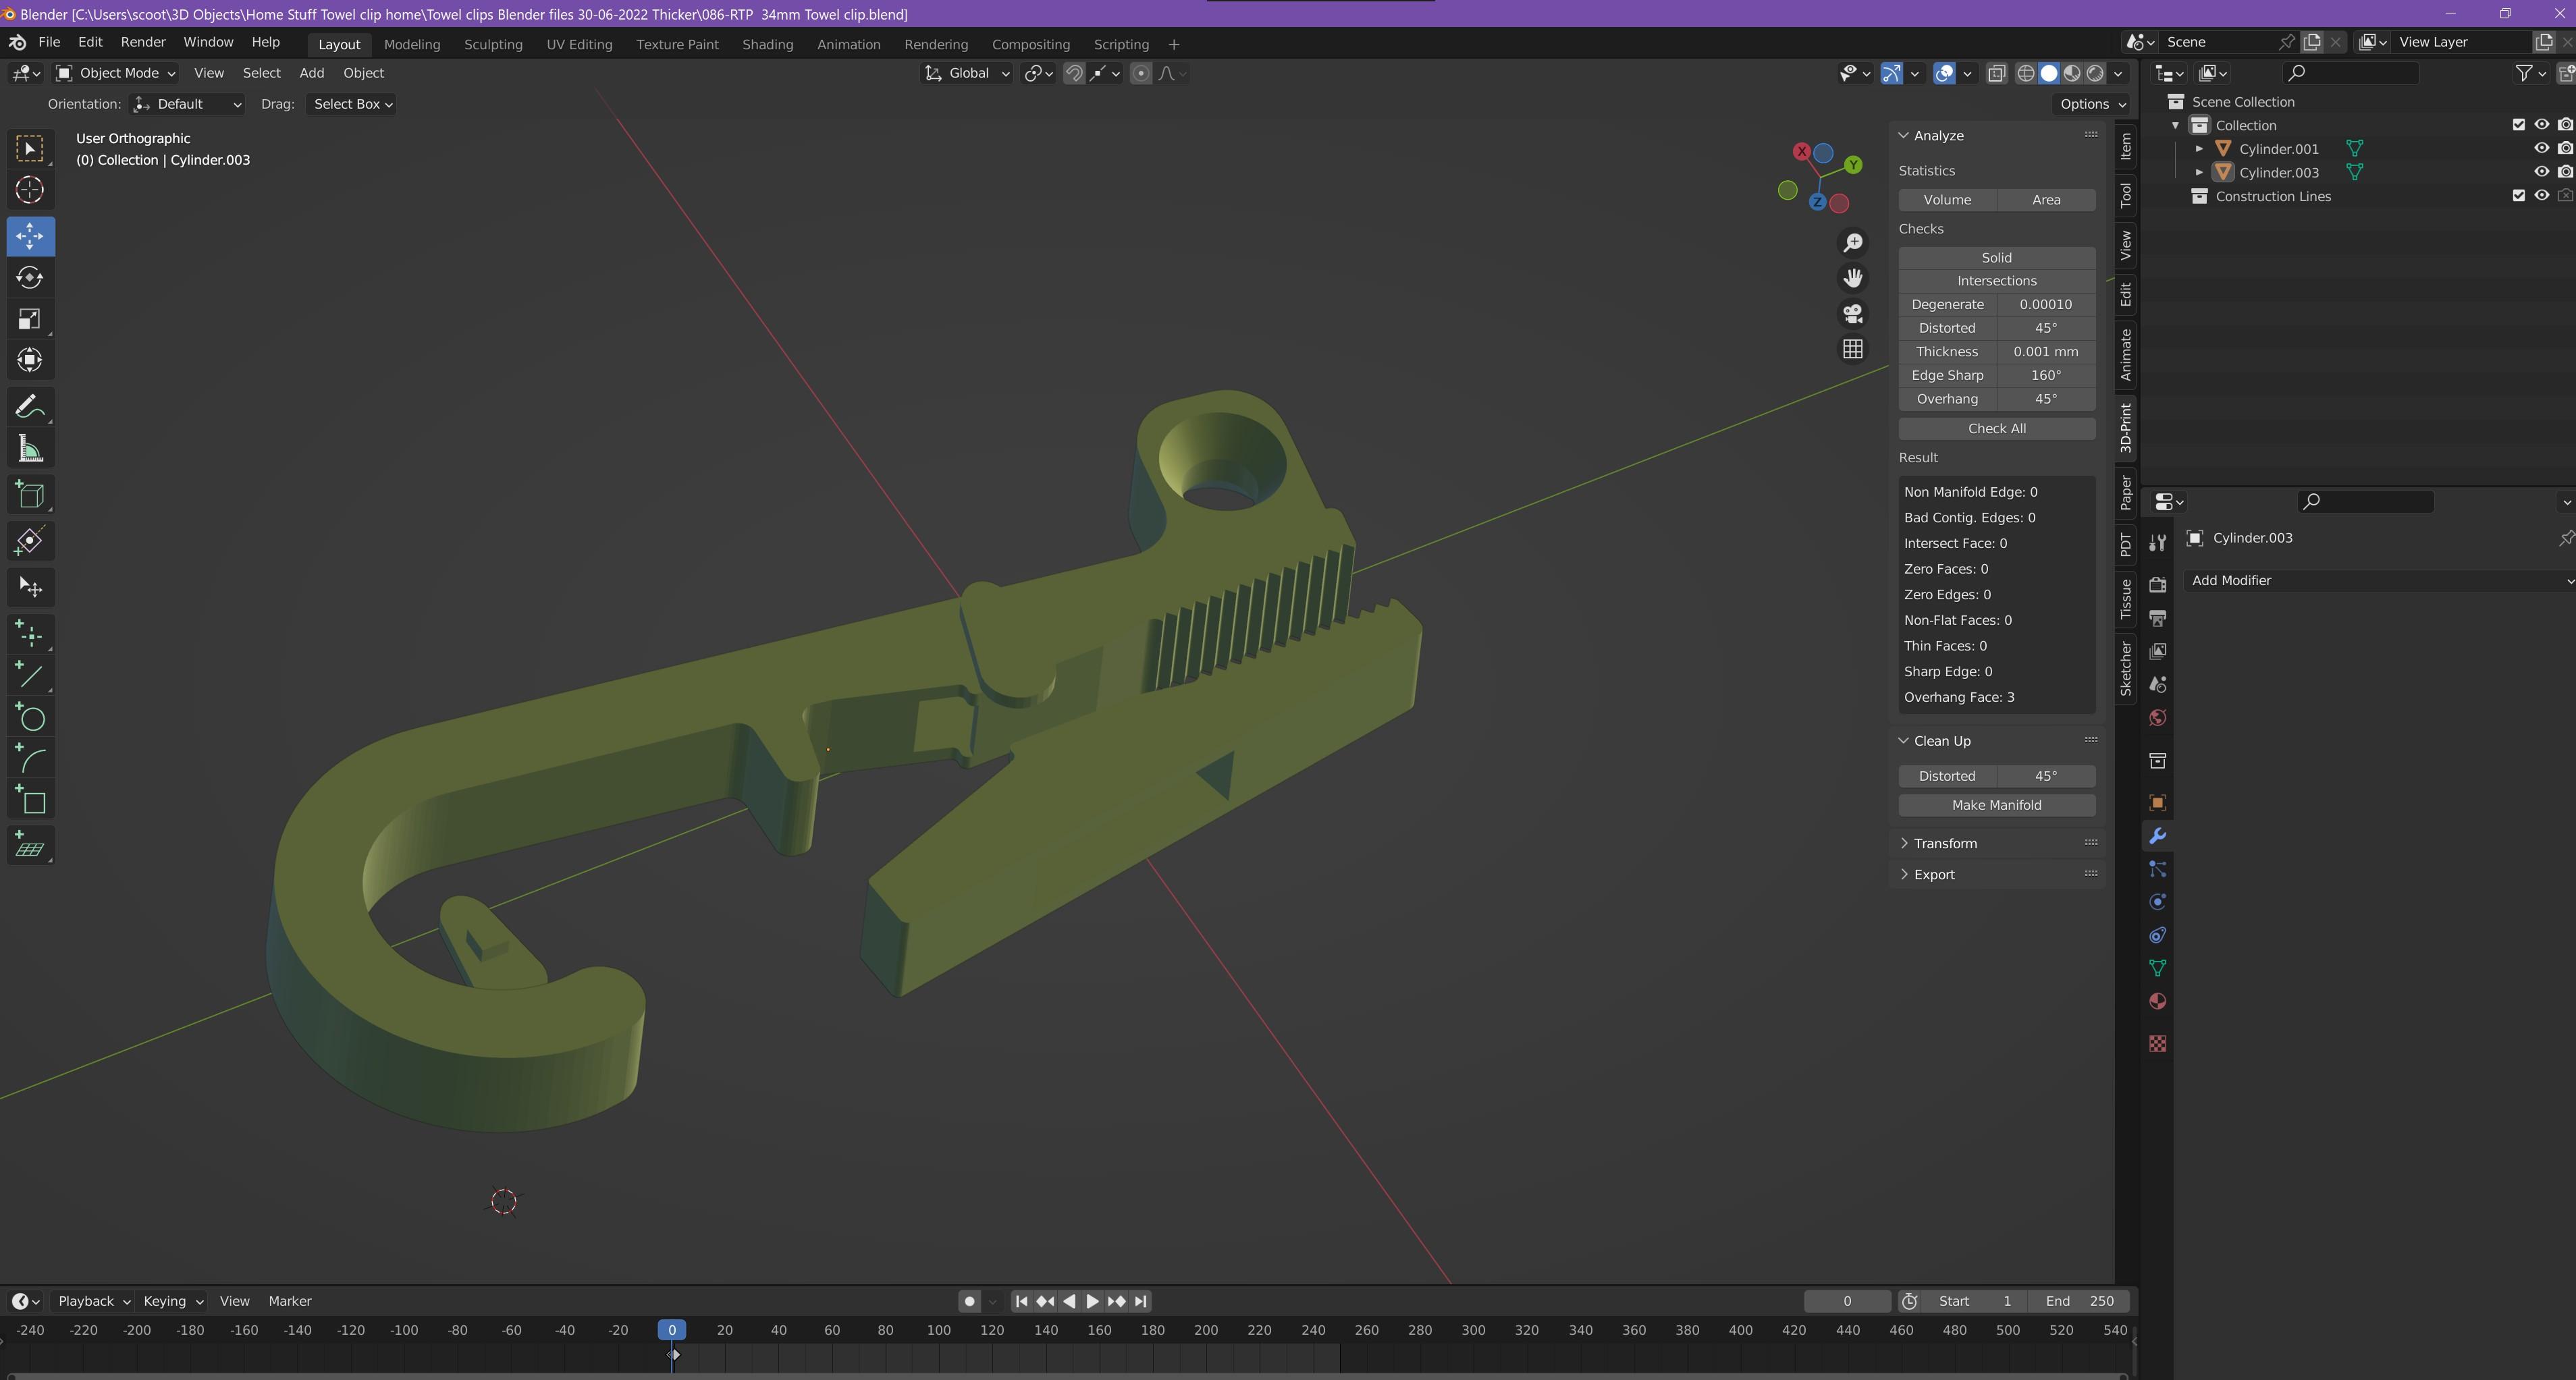2576x1380 pixels.
Task: Select the Annotate pencil tool
Action: 30,407
